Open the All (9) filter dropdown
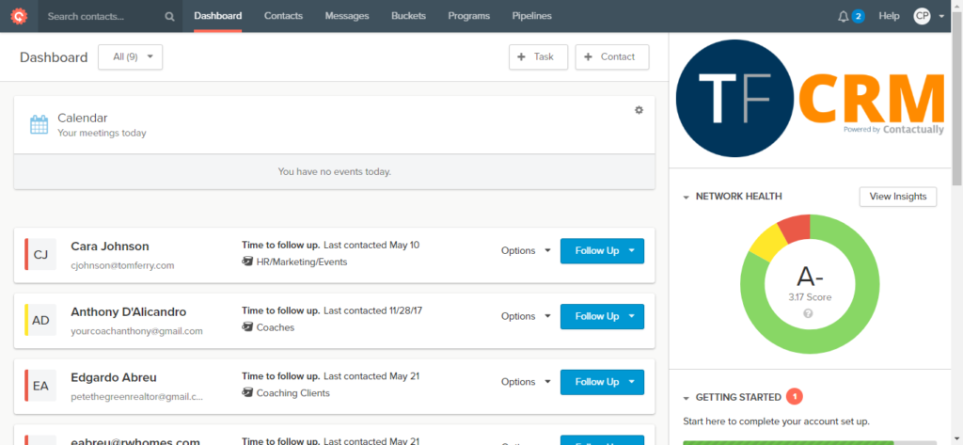 (x=130, y=56)
